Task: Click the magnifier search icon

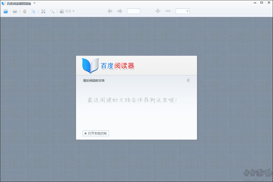Action: (x=52, y=11)
